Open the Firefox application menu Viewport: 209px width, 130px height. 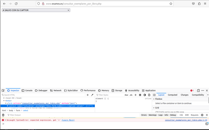point(205,4)
